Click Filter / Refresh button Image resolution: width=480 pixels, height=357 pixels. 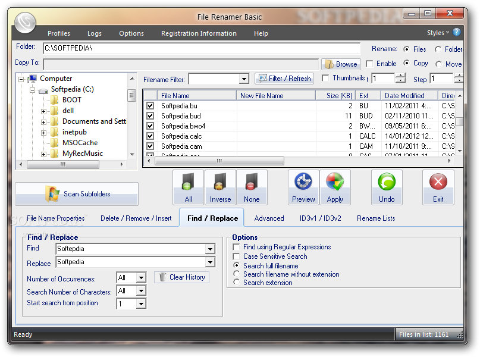point(284,79)
